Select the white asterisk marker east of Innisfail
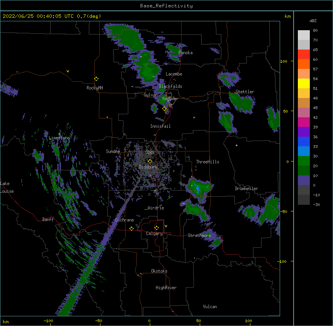 (194, 117)
